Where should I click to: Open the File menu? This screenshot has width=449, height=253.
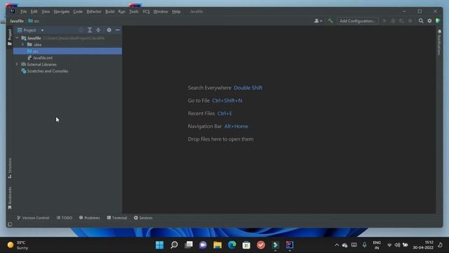coord(23,12)
